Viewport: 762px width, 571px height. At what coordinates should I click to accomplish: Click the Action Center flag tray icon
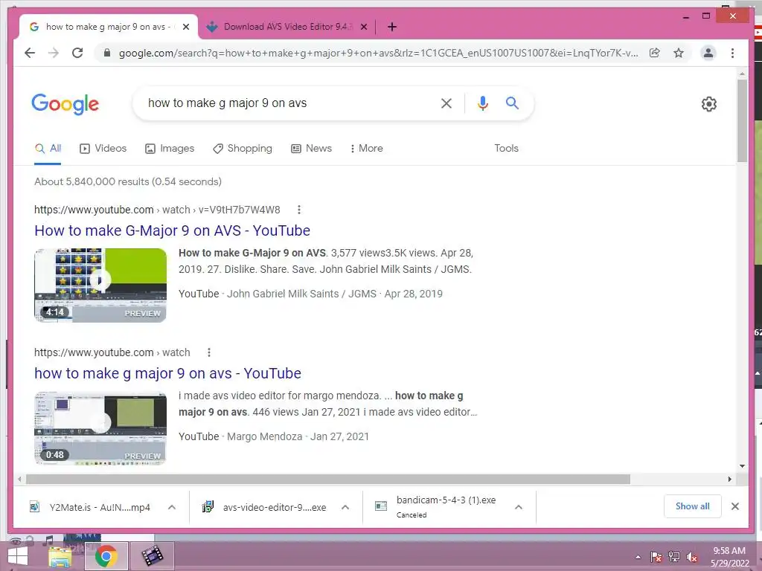pyautogui.click(x=656, y=557)
